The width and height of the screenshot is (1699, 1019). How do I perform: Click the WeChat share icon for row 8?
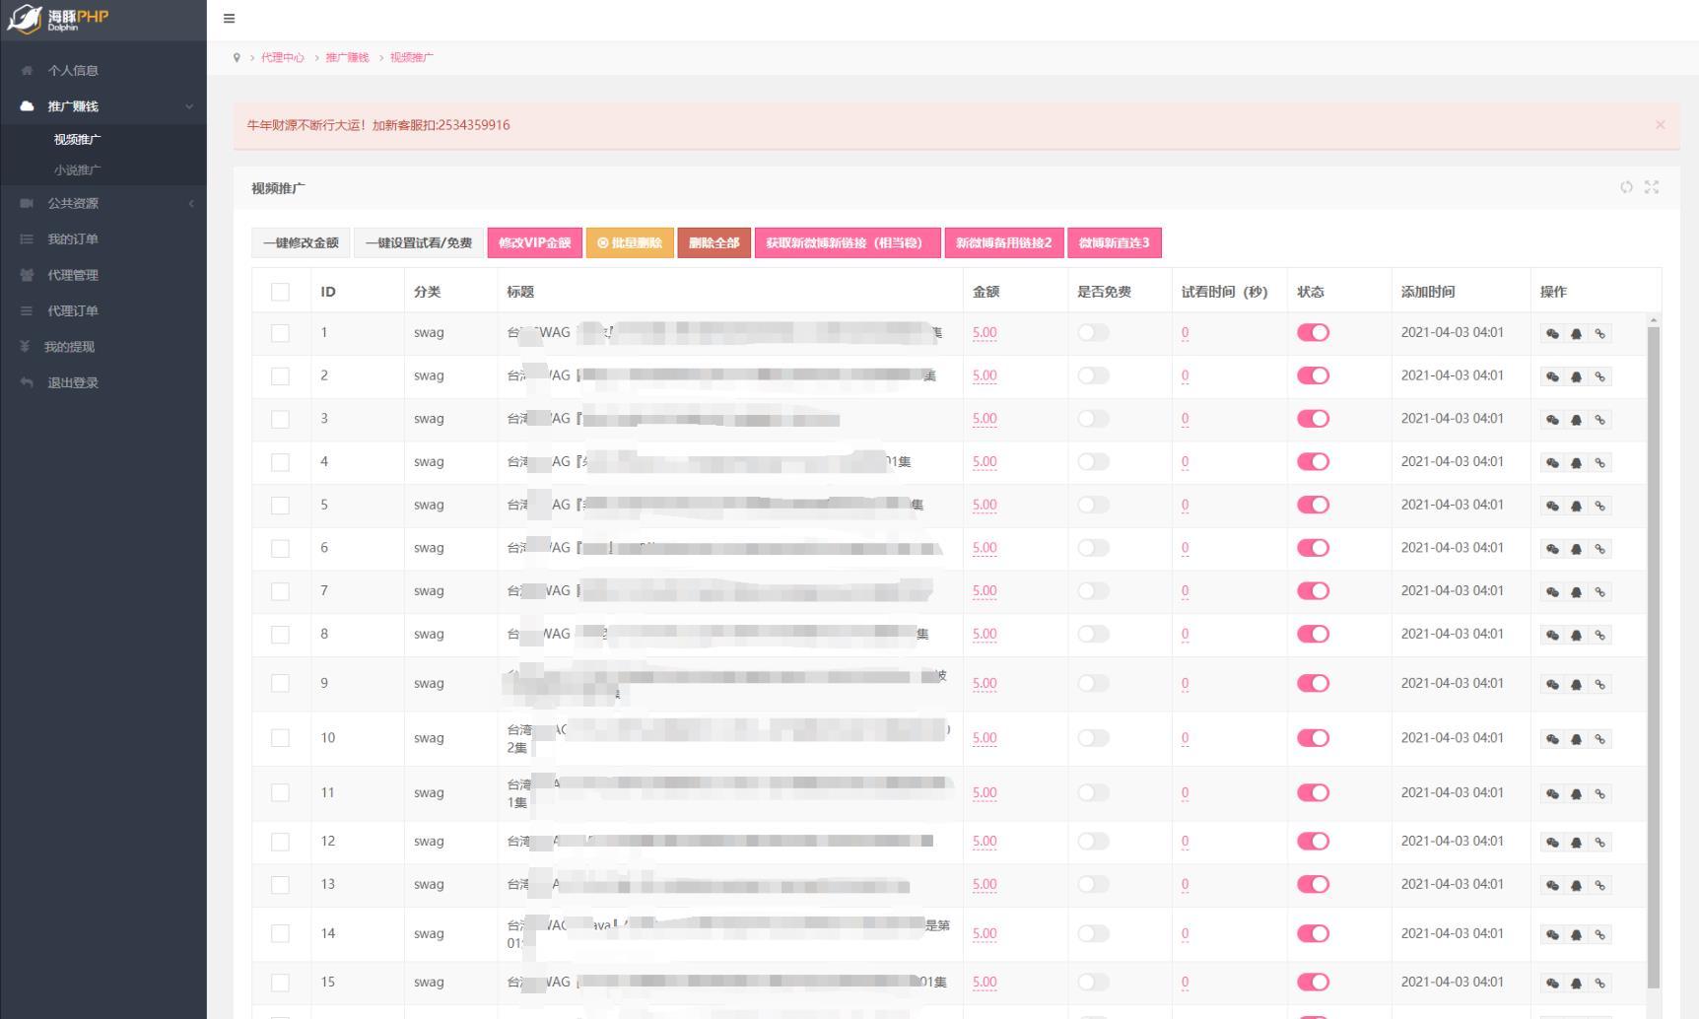tap(1552, 636)
